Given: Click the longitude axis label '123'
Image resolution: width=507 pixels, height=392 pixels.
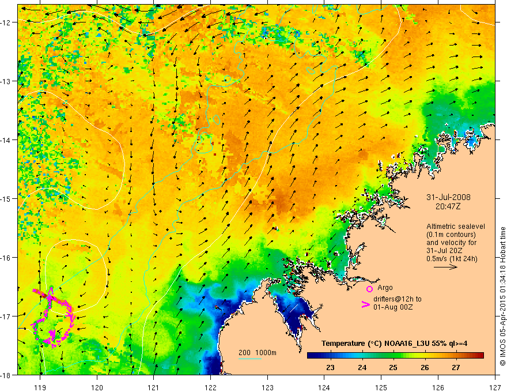Looking at the screenshot, I should pos(267,387).
